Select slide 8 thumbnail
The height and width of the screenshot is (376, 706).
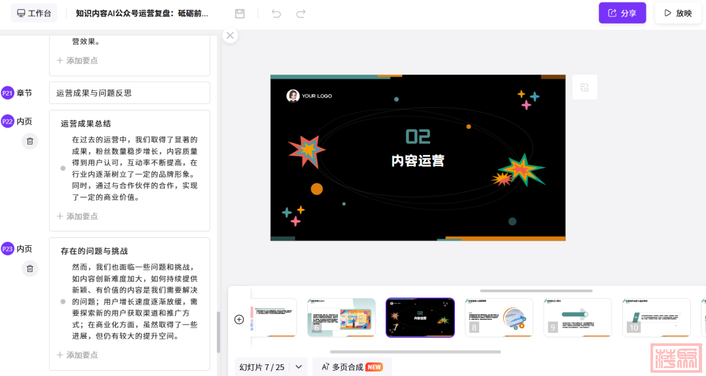pyautogui.click(x=499, y=318)
